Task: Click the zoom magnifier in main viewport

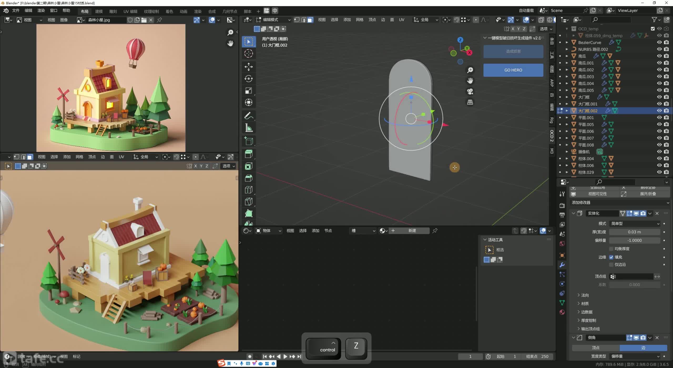Action: pyautogui.click(x=470, y=70)
